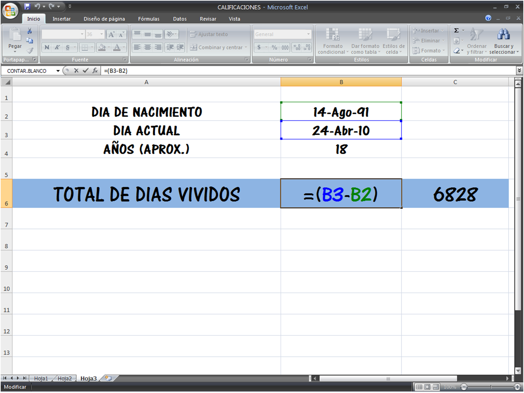This screenshot has width=524, height=393.
Task: Expand the formula bar
Action: pos(519,70)
